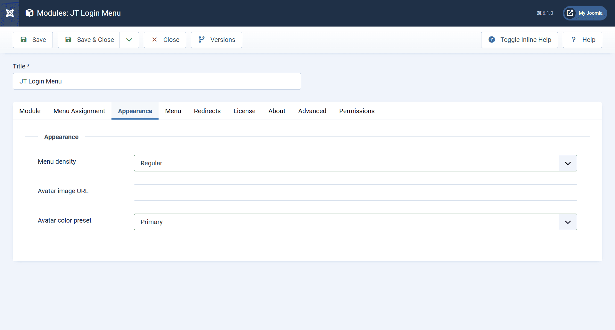Click the module cube icon in header

(x=29, y=13)
